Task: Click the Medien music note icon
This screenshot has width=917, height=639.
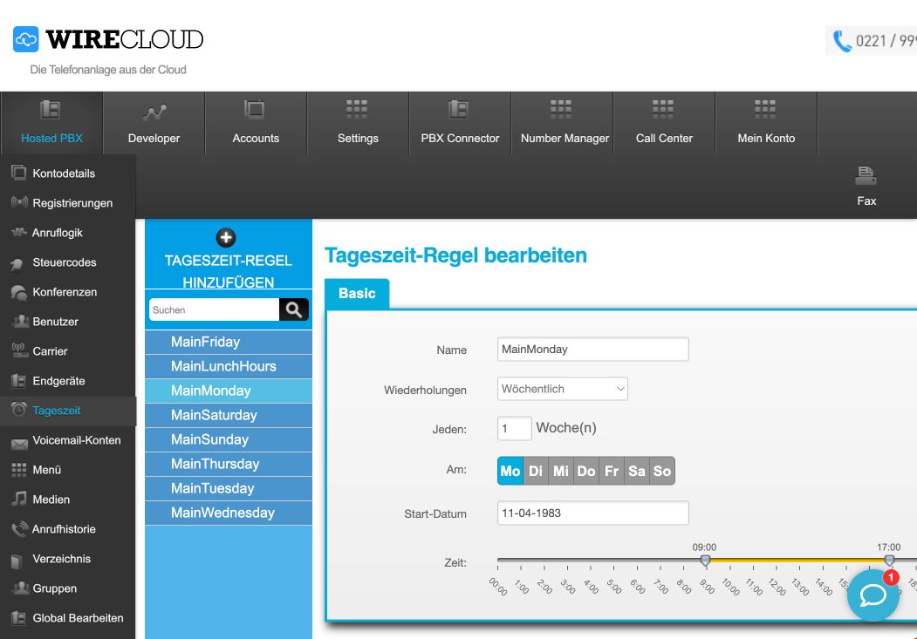Action: click(x=19, y=499)
